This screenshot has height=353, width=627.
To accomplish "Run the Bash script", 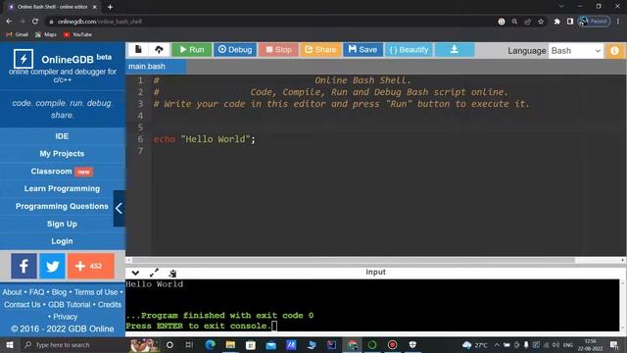I will click(192, 50).
